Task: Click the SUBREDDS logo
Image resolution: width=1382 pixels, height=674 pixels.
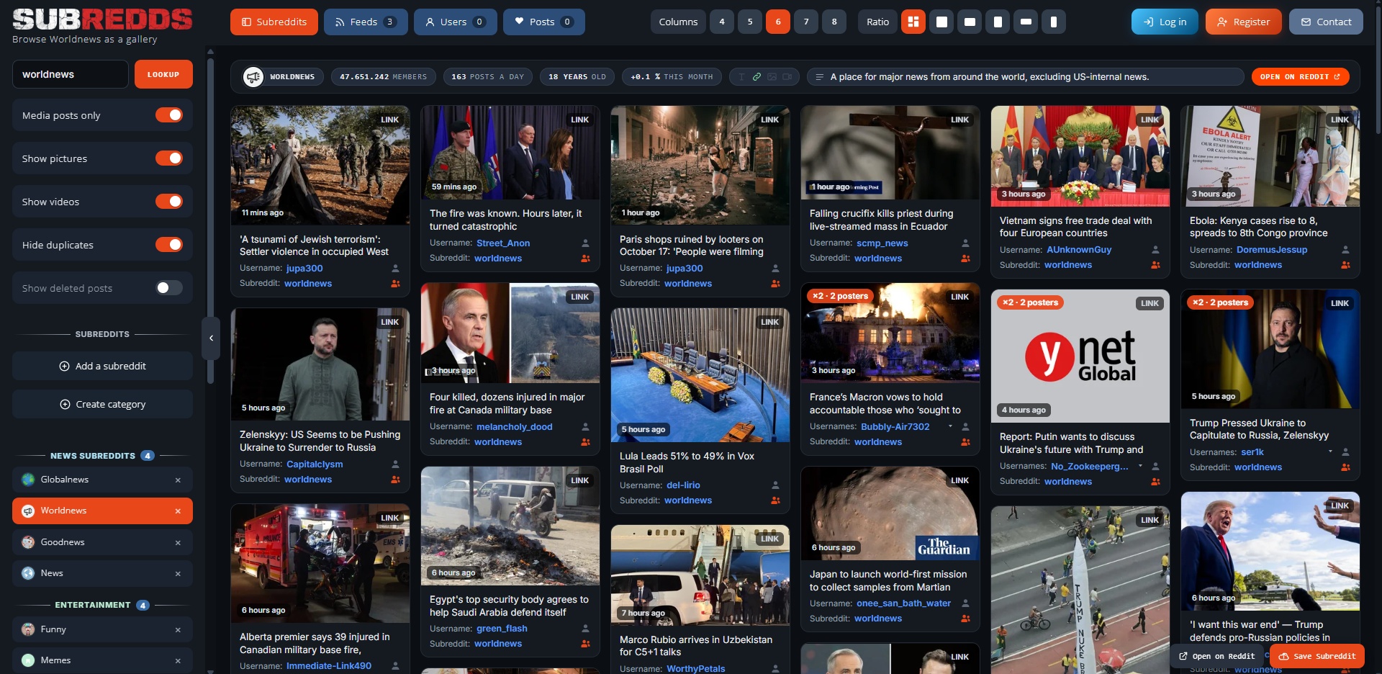Action: tap(102, 19)
